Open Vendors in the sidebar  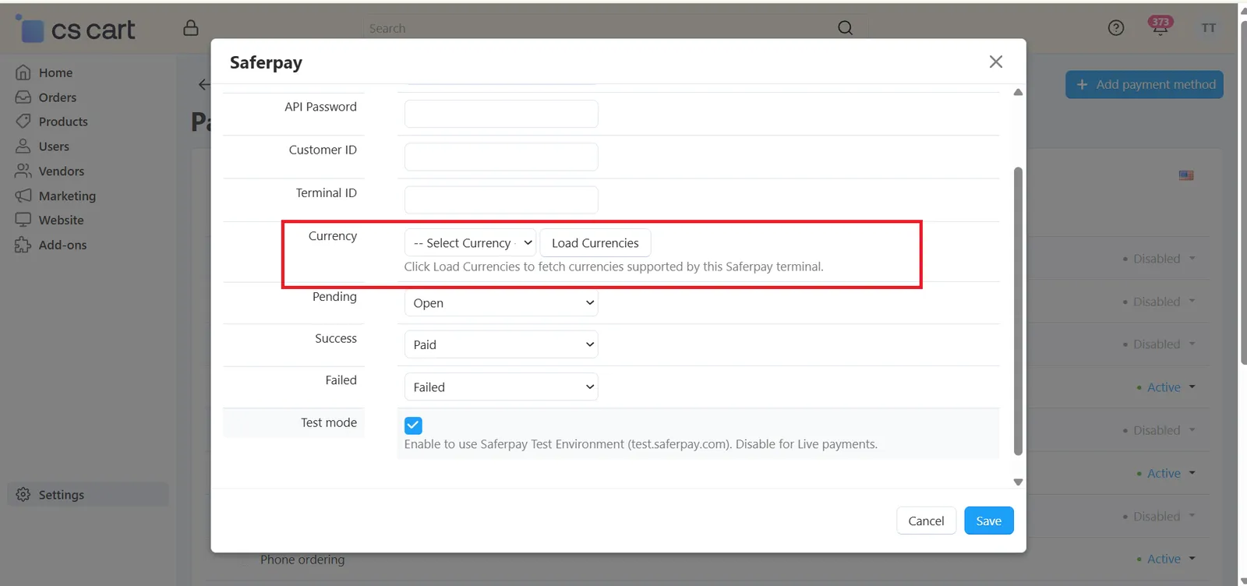62,171
